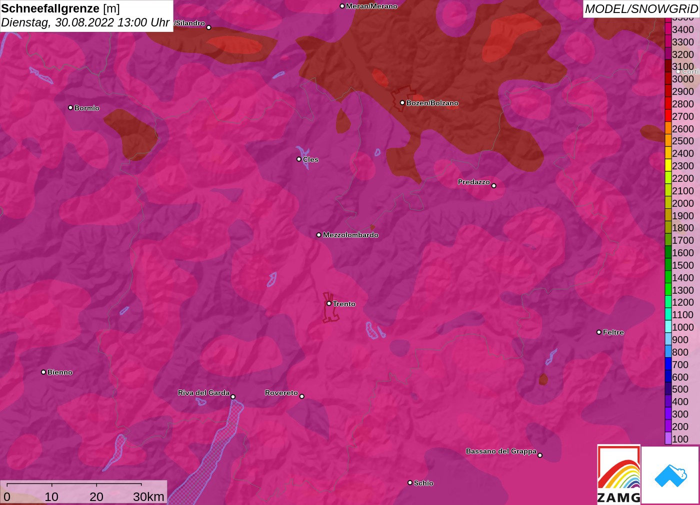Click the blue house snow logo
The image size is (700, 505).
pos(670,475)
